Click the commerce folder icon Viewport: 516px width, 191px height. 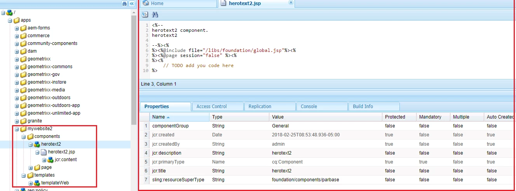click(x=23, y=36)
